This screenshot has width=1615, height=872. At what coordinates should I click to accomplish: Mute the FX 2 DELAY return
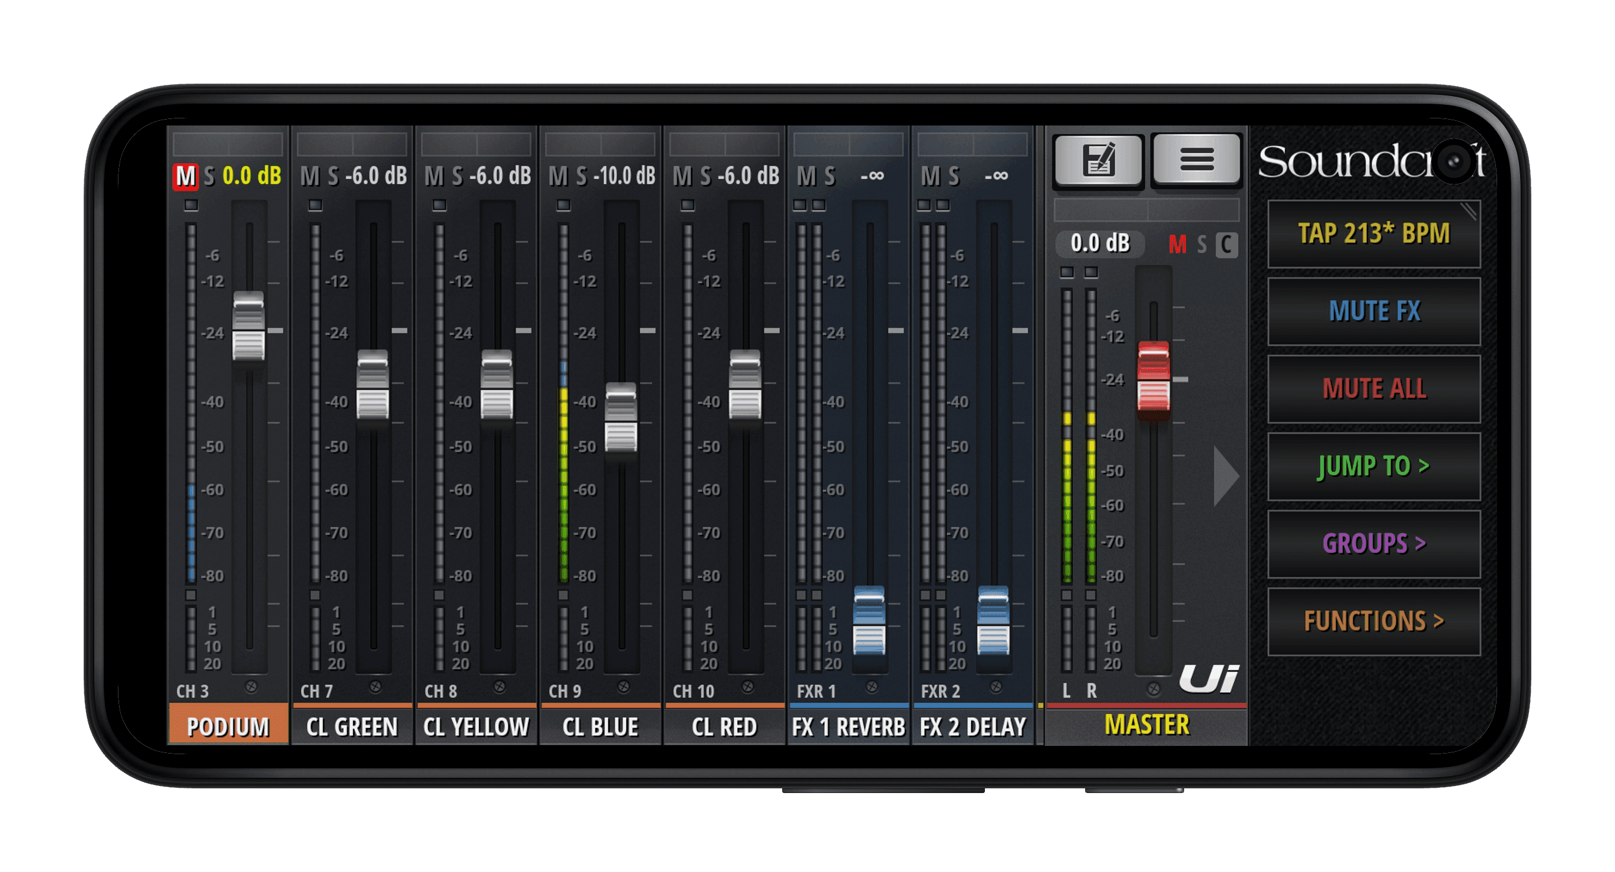(x=930, y=176)
